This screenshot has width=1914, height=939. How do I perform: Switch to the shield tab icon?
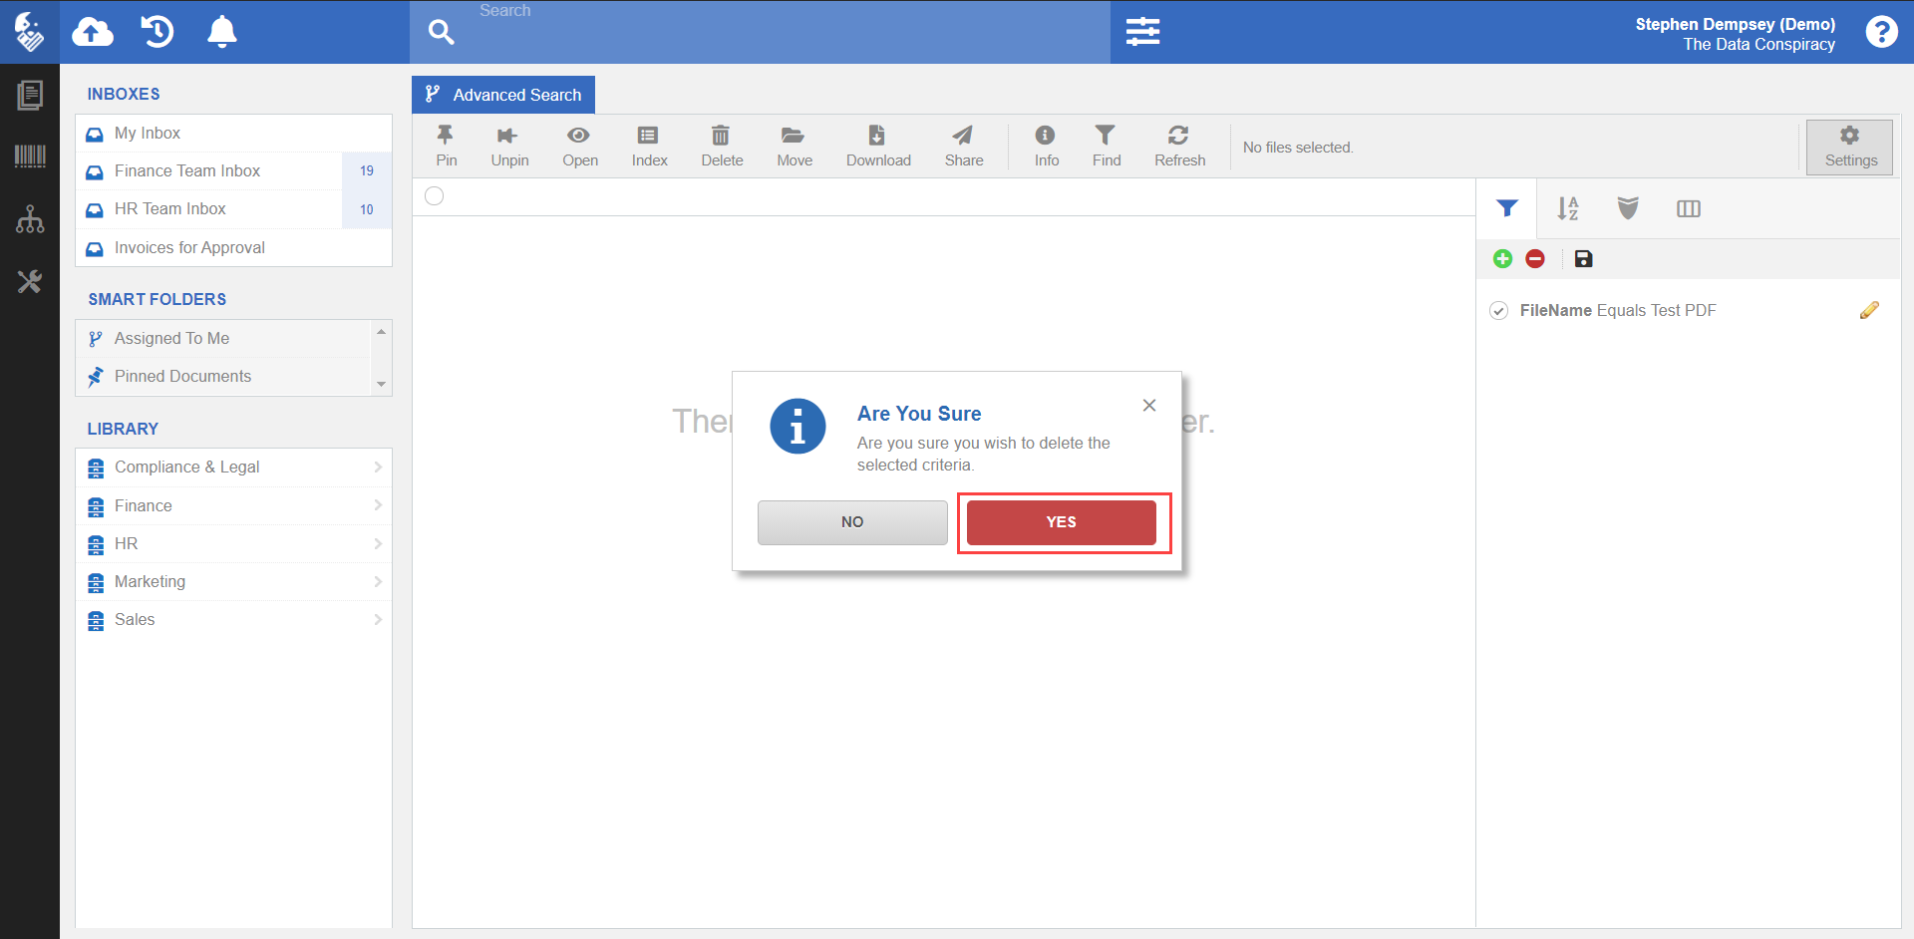1628,208
